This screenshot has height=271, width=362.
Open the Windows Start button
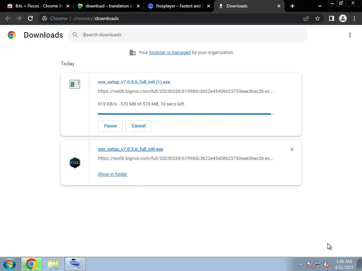pyautogui.click(x=9, y=264)
